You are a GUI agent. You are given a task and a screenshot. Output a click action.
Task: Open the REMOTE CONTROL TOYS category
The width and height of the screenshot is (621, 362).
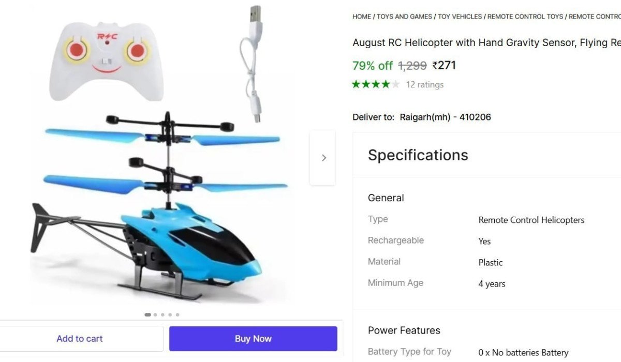[x=525, y=16]
